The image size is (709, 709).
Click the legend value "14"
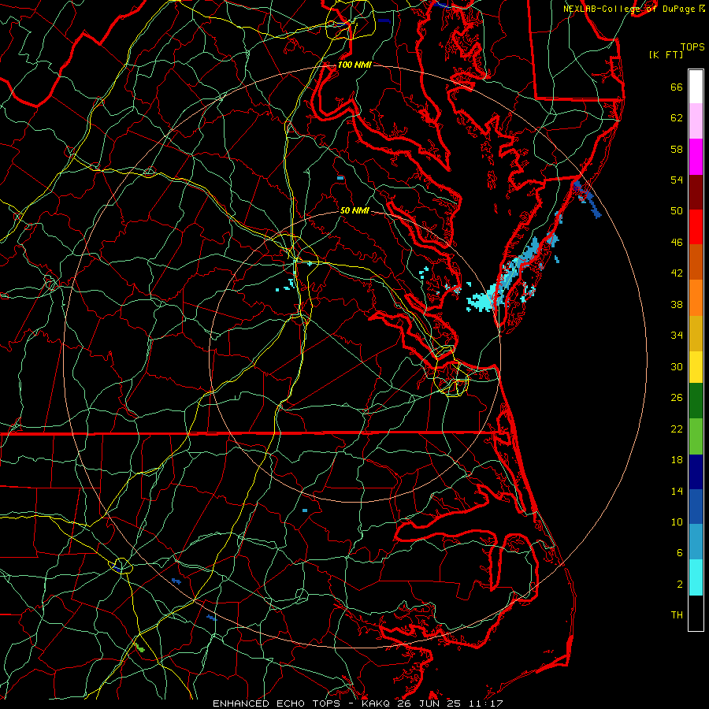click(x=677, y=491)
